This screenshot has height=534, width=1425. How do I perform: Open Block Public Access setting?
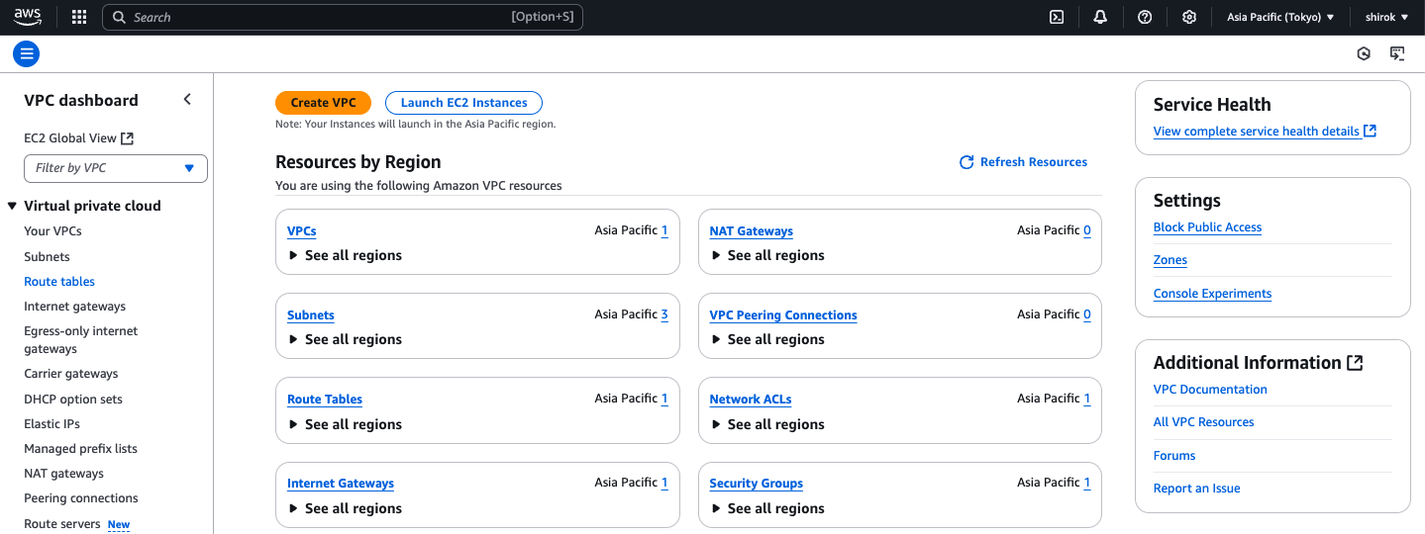1207,227
